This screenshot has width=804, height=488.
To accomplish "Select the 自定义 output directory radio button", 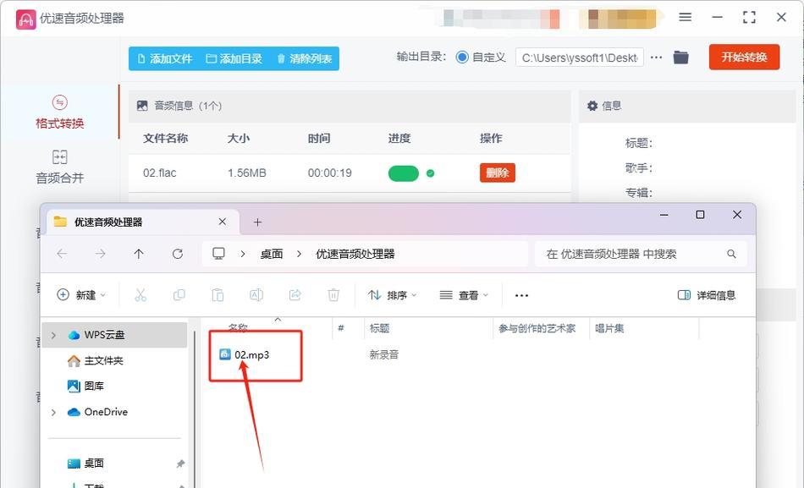I will (x=462, y=57).
